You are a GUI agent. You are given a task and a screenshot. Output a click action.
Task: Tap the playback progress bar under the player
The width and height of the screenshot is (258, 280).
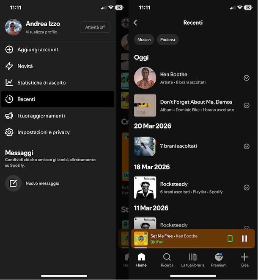tap(193, 248)
